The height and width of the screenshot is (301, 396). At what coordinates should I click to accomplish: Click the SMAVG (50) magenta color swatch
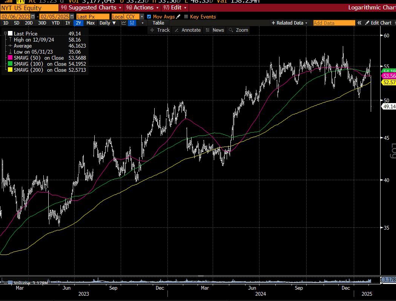coord(11,58)
